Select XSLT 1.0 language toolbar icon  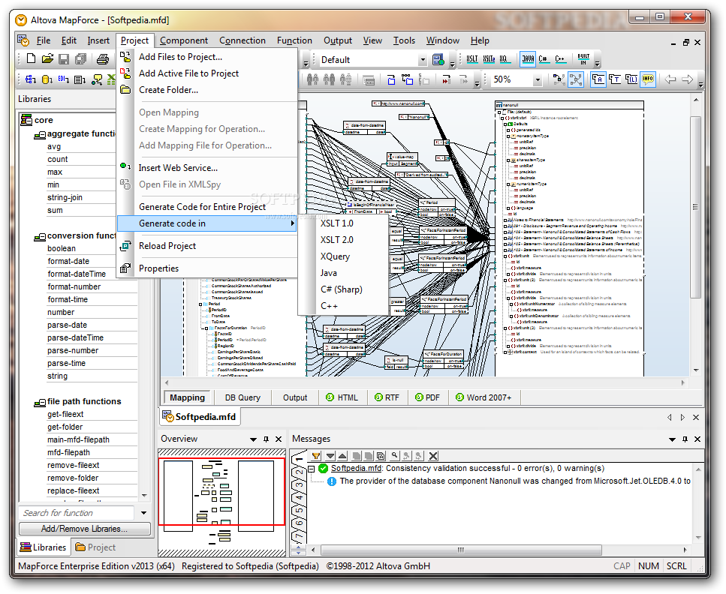click(471, 58)
